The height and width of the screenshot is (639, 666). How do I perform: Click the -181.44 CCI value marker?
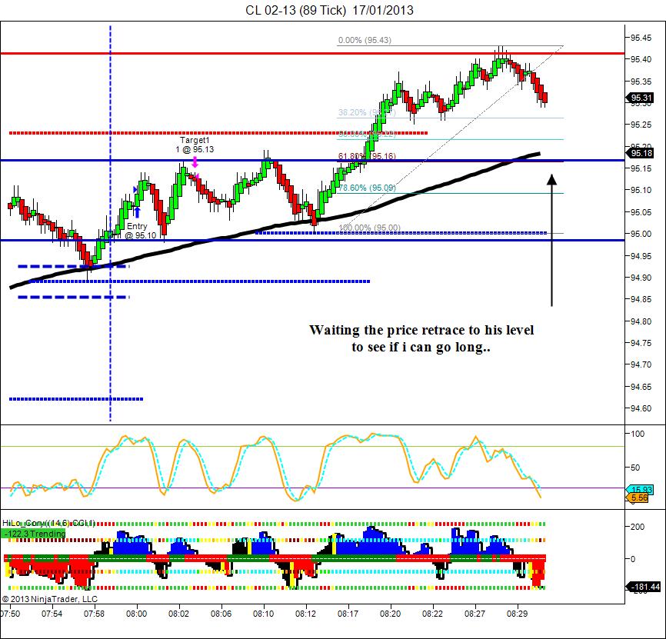(x=644, y=587)
